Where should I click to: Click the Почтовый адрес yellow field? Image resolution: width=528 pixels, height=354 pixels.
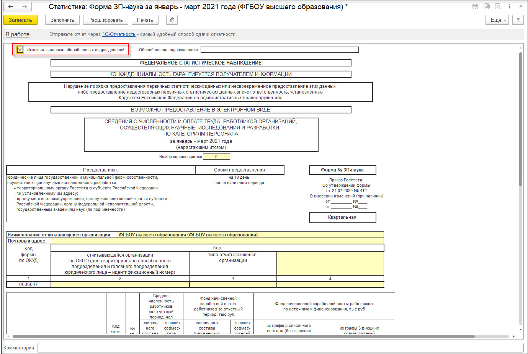pos(217,241)
